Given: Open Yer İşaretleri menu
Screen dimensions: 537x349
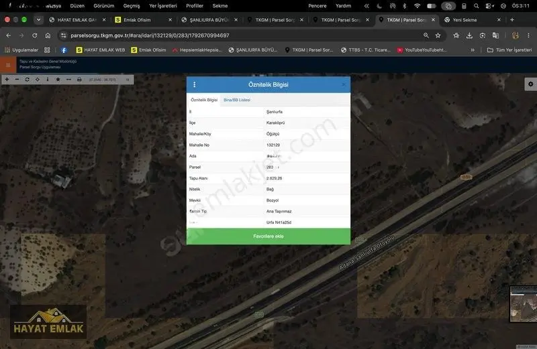Looking at the screenshot, I should [163, 6].
